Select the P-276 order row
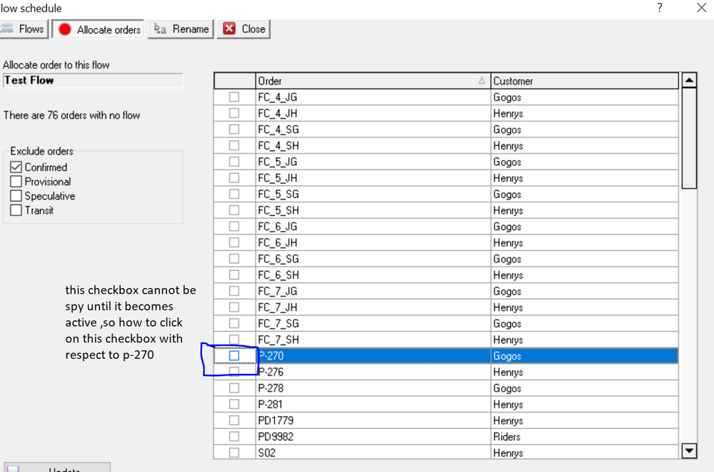This screenshot has height=472, width=714. coord(372,373)
